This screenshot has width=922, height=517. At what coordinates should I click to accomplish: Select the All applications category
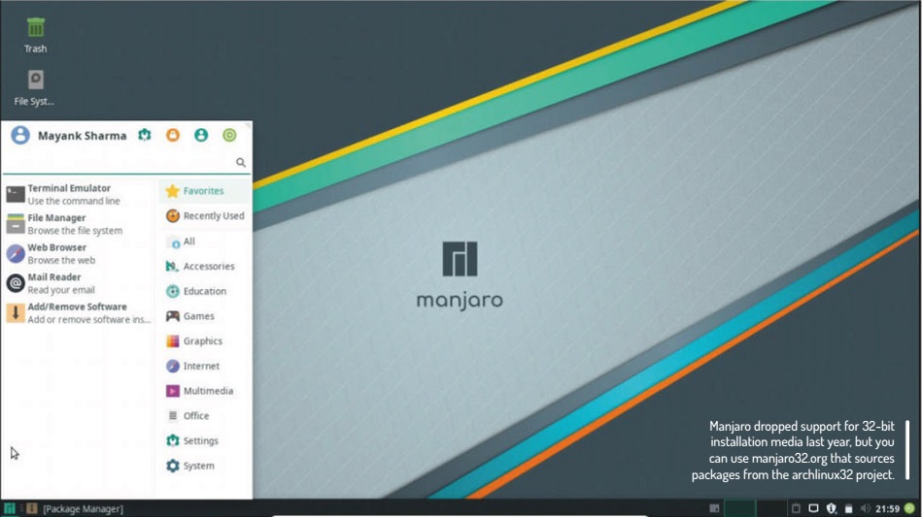click(204, 242)
